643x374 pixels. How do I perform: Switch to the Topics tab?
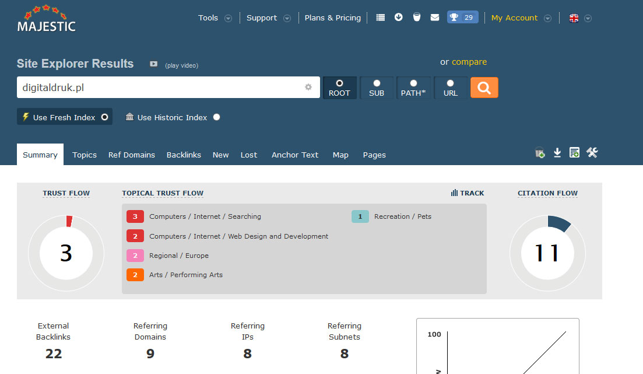click(x=85, y=155)
